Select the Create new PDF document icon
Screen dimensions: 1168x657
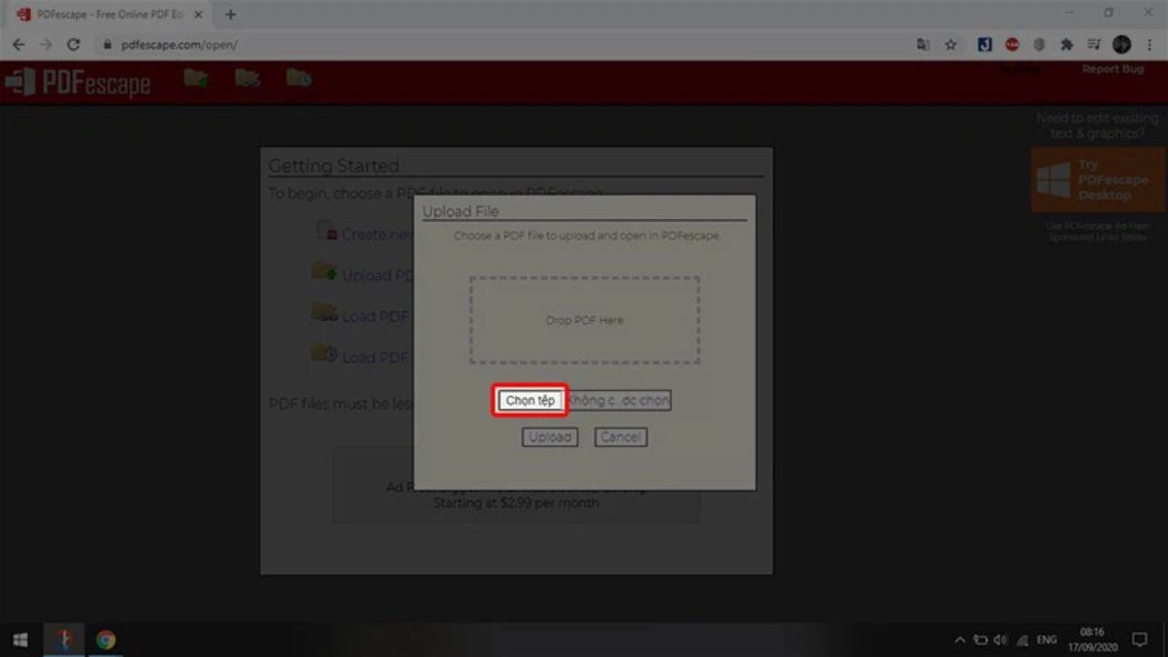pyautogui.click(x=327, y=233)
